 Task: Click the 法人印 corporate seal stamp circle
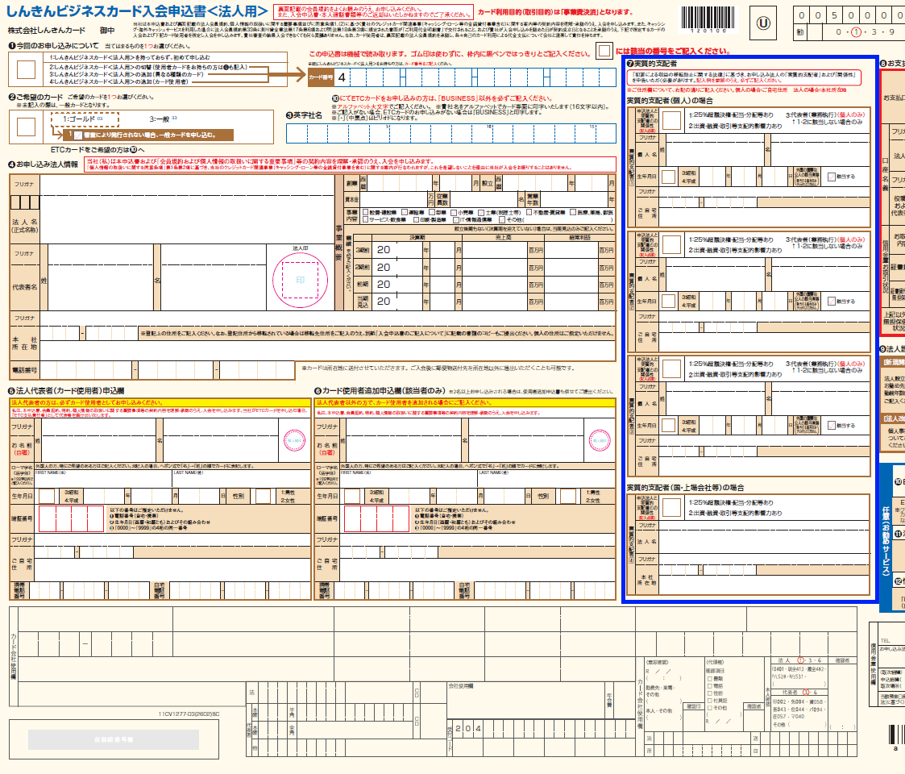click(300, 280)
